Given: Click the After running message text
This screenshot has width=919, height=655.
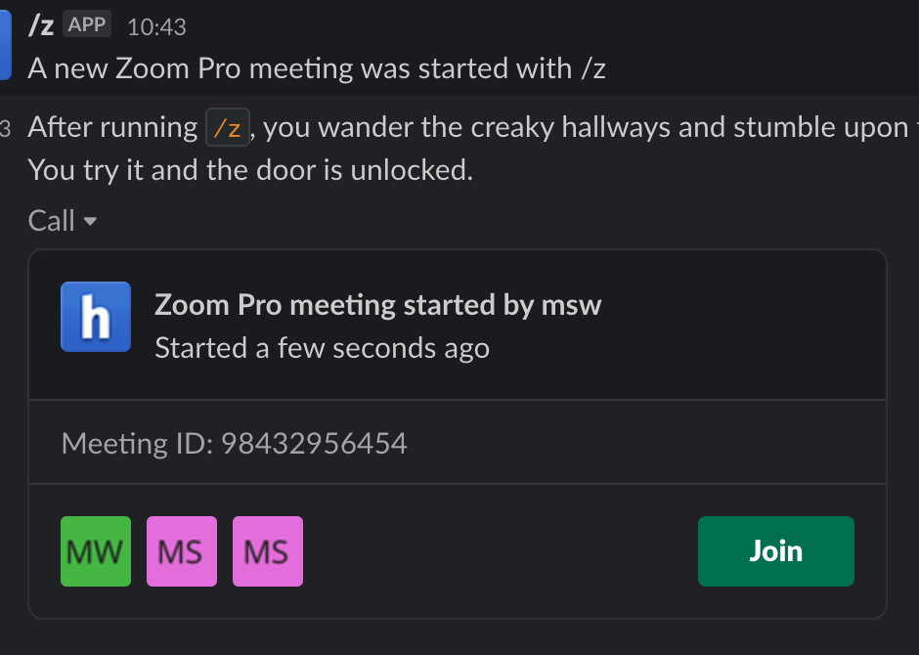Looking at the screenshot, I should [113, 127].
